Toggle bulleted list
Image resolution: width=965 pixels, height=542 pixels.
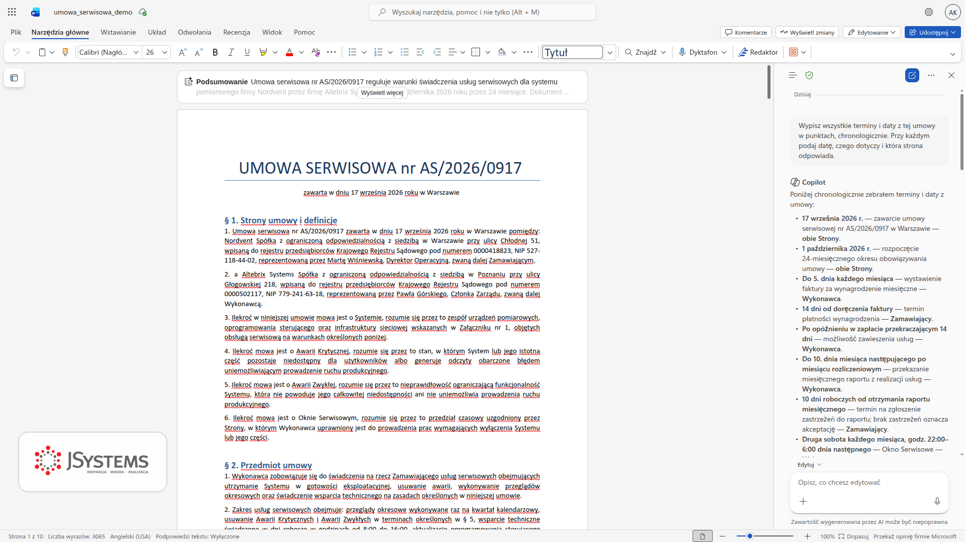pos(352,52)
